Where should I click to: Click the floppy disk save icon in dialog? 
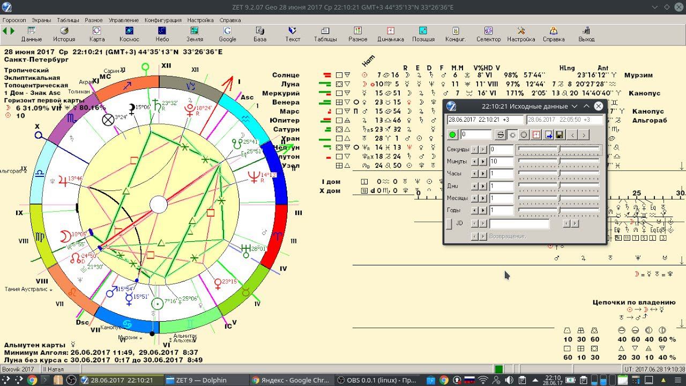560,135
